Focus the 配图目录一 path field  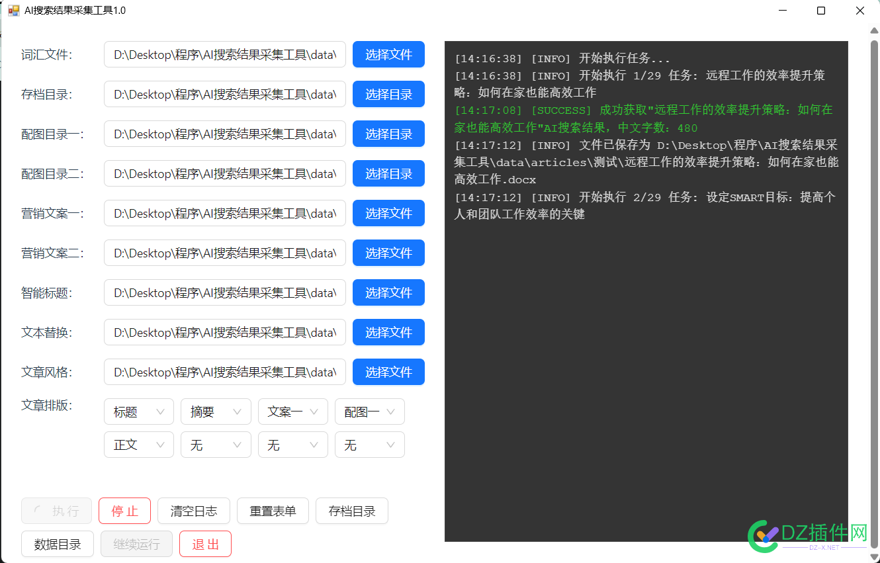click(225, 134)
